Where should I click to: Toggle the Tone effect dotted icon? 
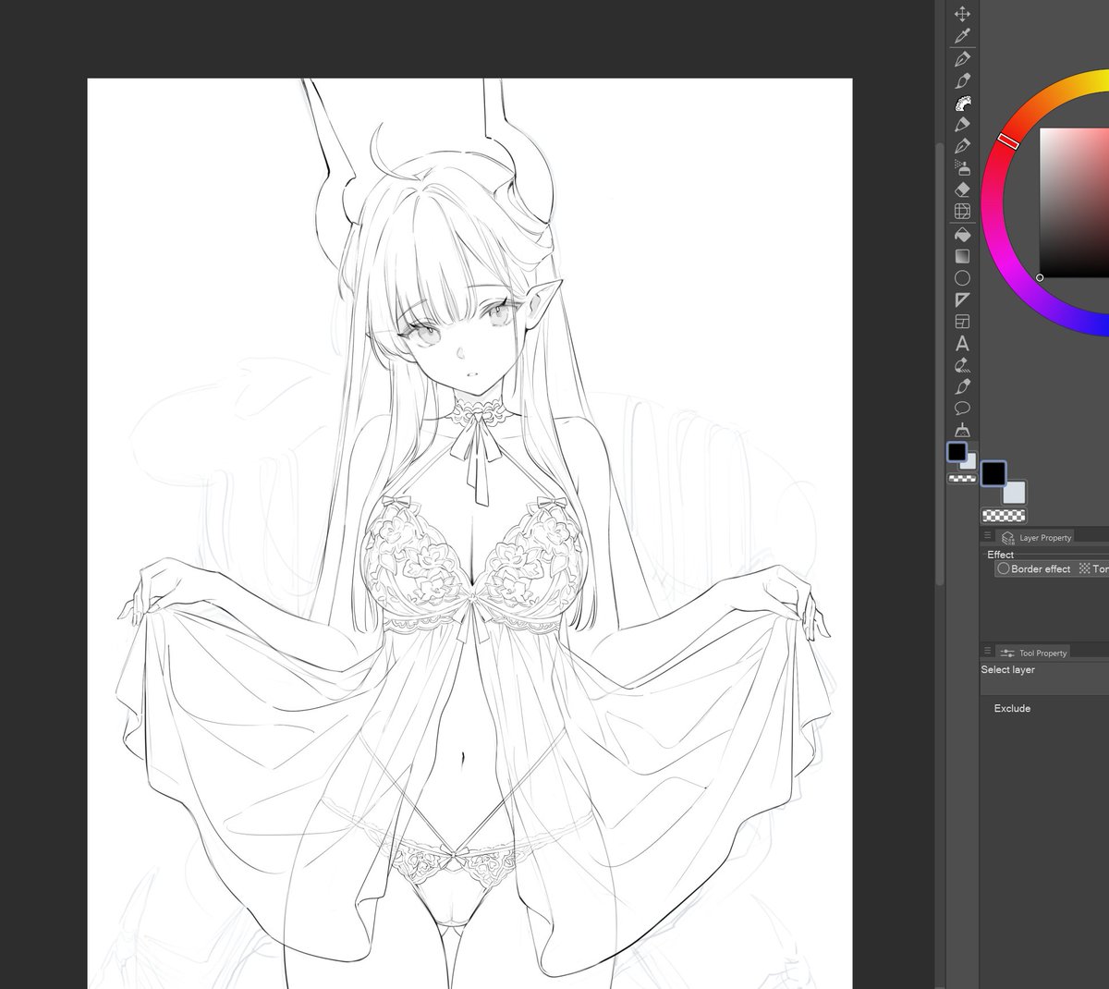1085,569
